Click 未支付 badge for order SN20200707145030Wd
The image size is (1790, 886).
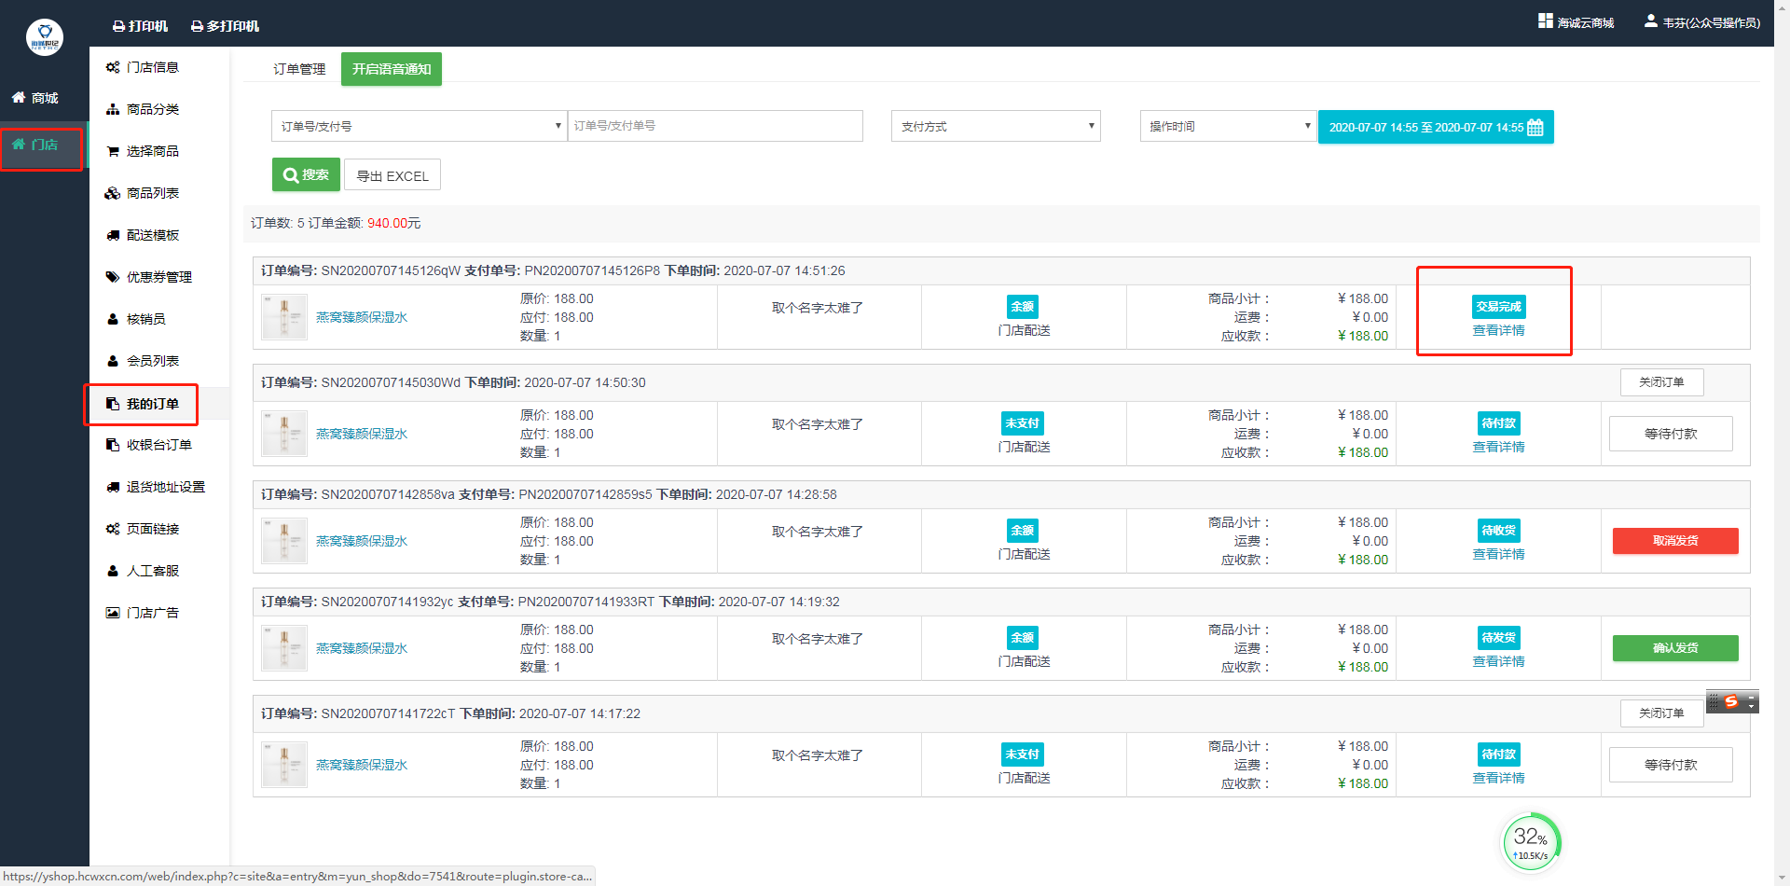tap(1023, 423)
